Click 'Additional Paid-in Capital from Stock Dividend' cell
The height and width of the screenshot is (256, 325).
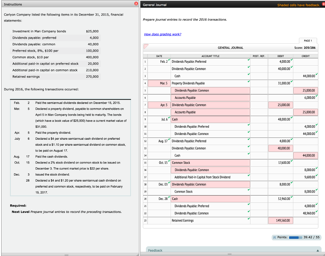click(x=210, y=177)
